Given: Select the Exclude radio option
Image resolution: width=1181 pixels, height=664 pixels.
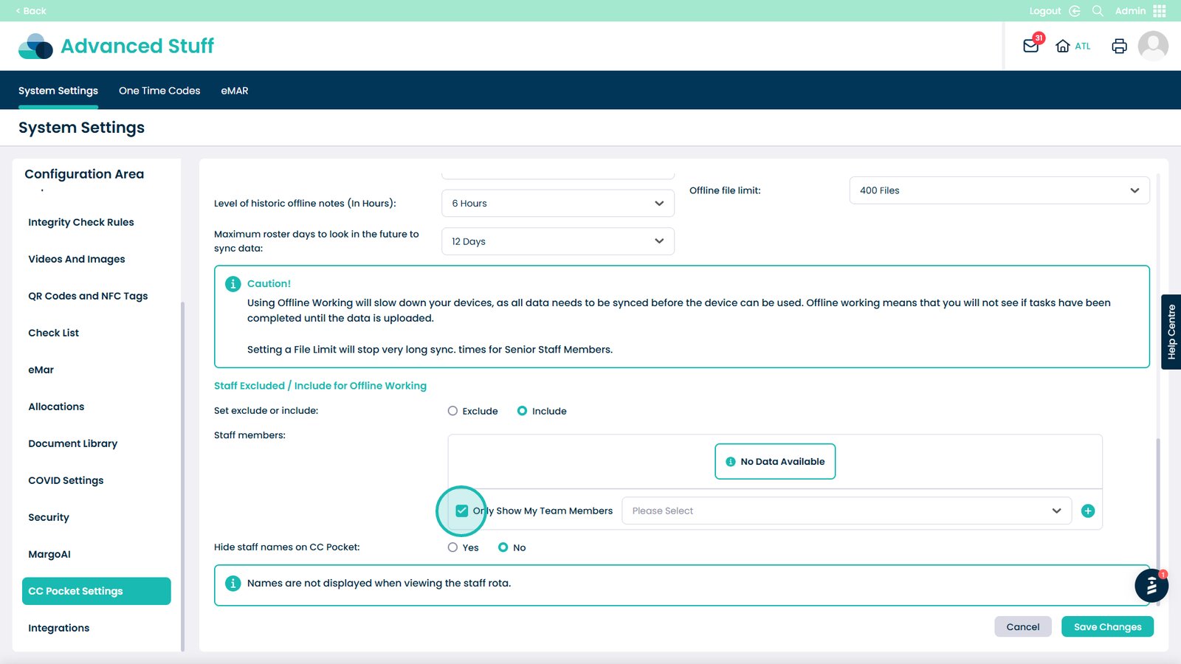Looking at the screenshot, I should 452,411.
